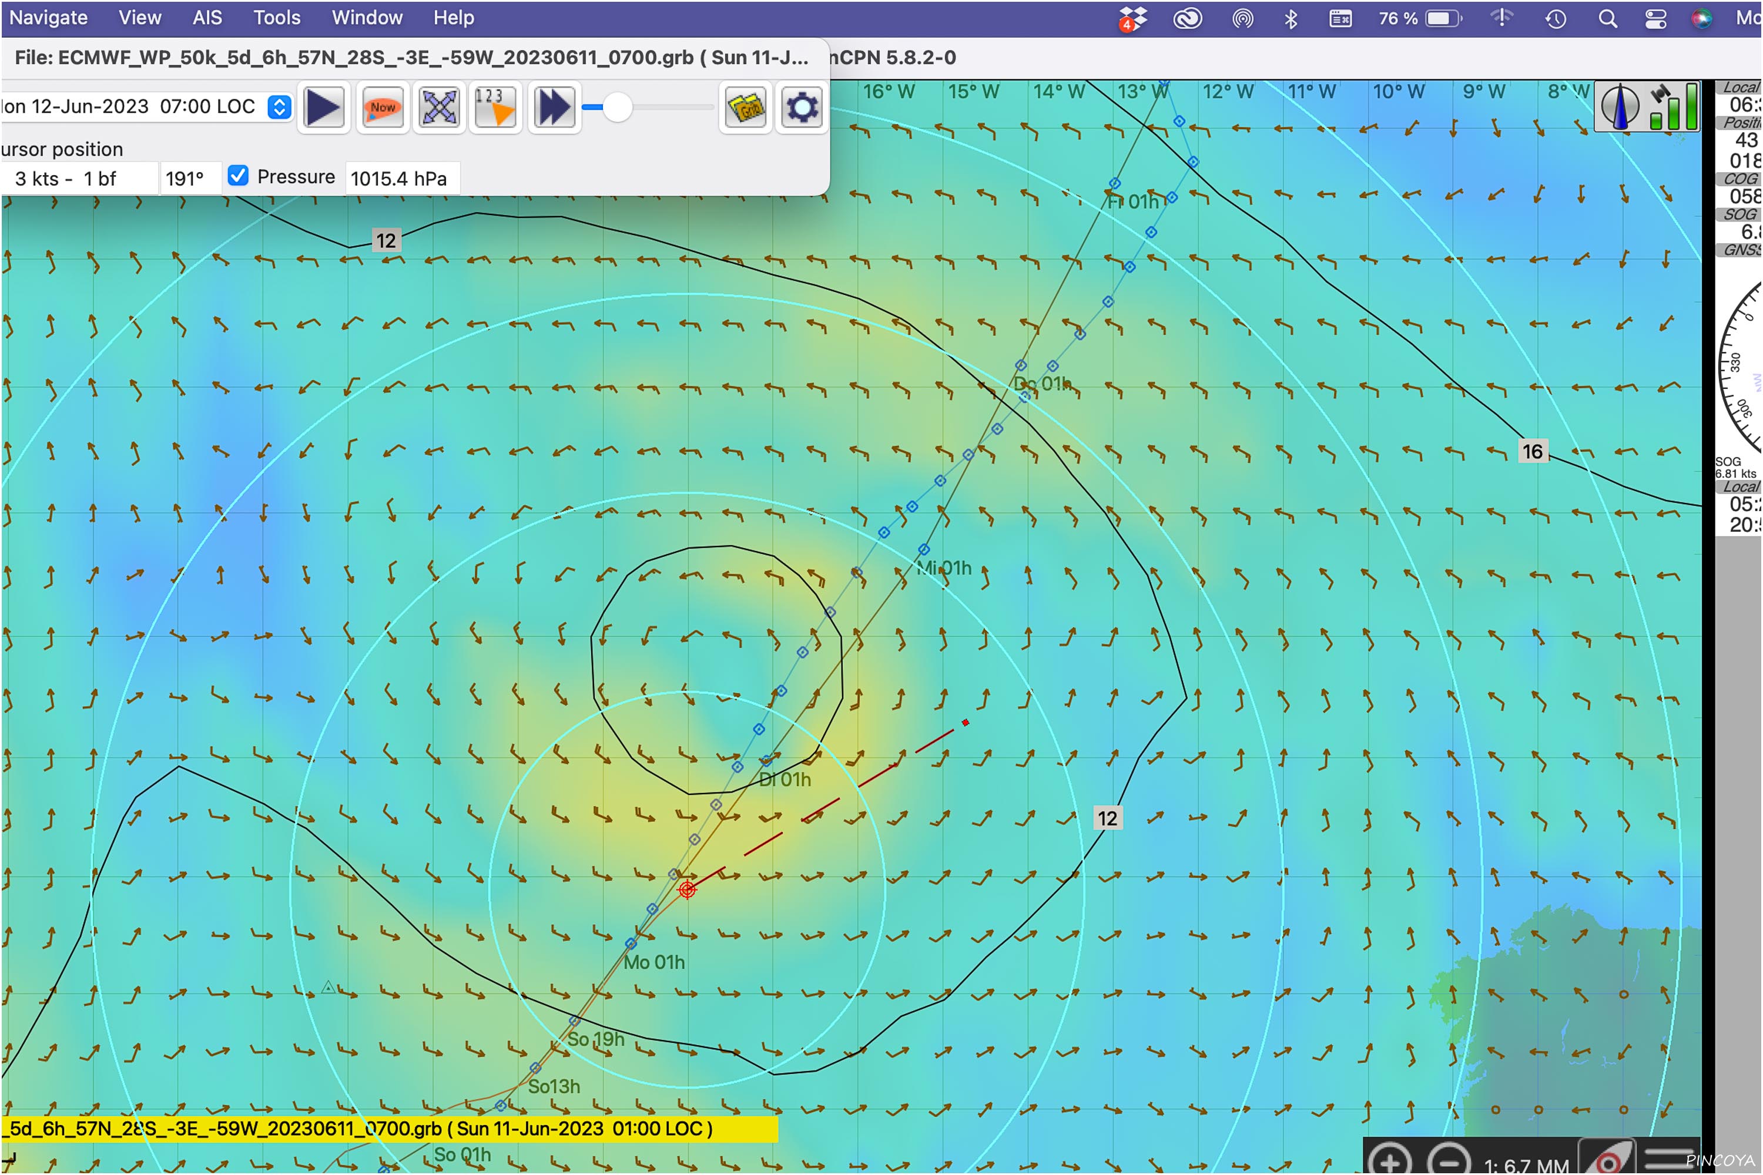Click the route label Mo 01h
Image resolution: width=1763 pixels, height=1175 pixels.
(655, 962)
